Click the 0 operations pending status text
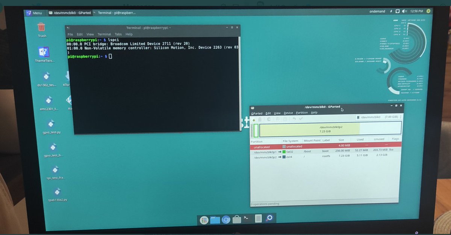The height and width of the screenshot is (235, 451). tap(265, 204)
